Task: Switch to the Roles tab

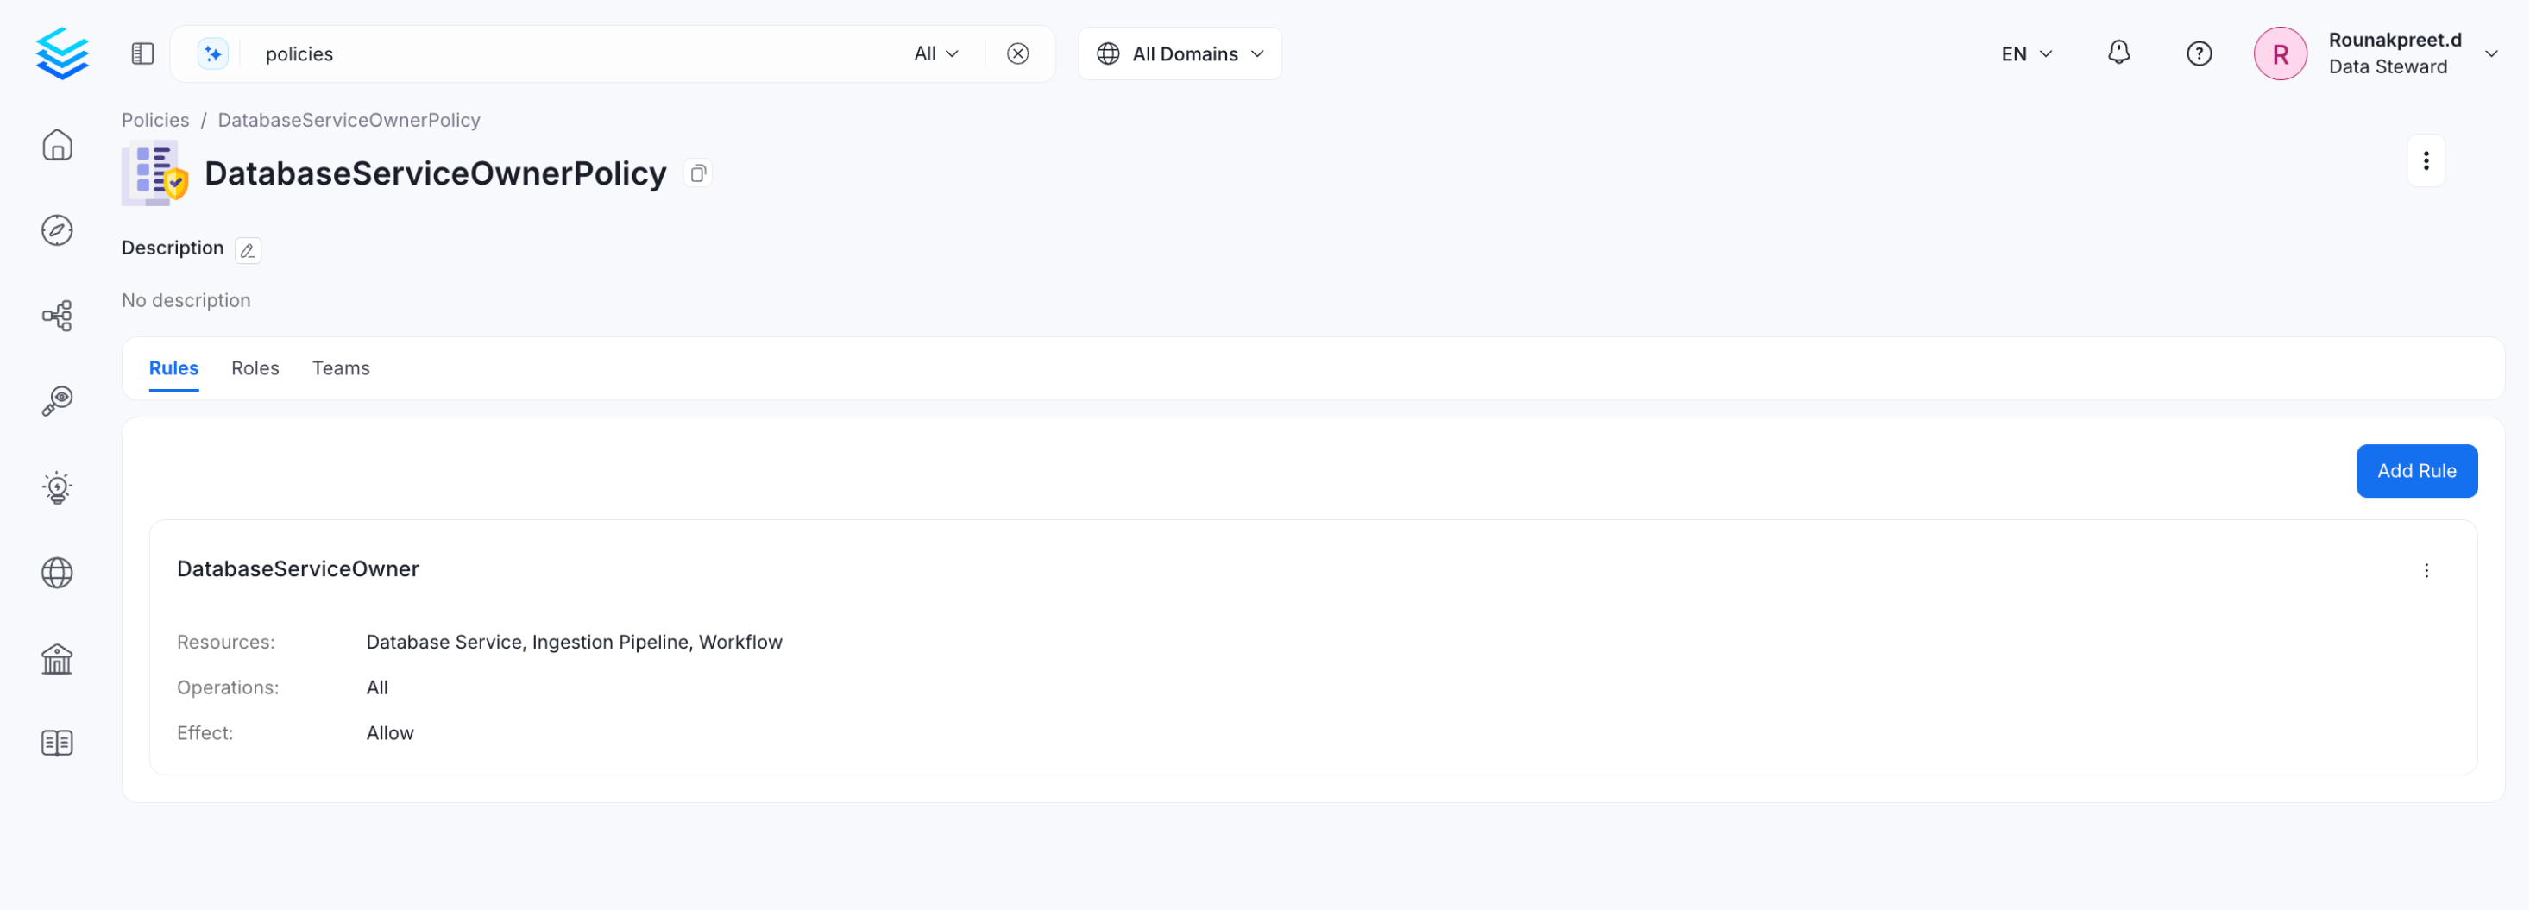Action: (255, 368)
